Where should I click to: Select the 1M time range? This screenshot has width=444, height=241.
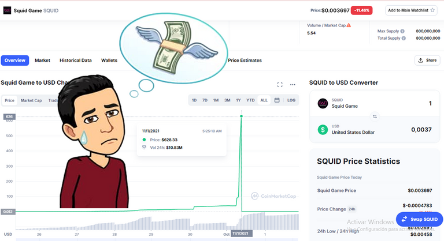point(216,100)
